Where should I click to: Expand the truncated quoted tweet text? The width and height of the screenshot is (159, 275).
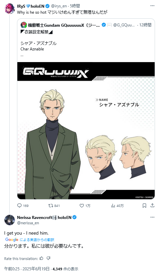(x=22, y=55)
